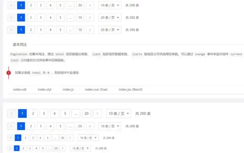Open 10 条/页 dropdown in smallest pagination row

81,148
